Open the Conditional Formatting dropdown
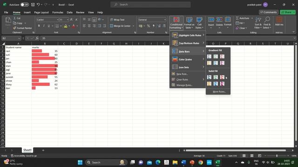 tap(176, 23)
